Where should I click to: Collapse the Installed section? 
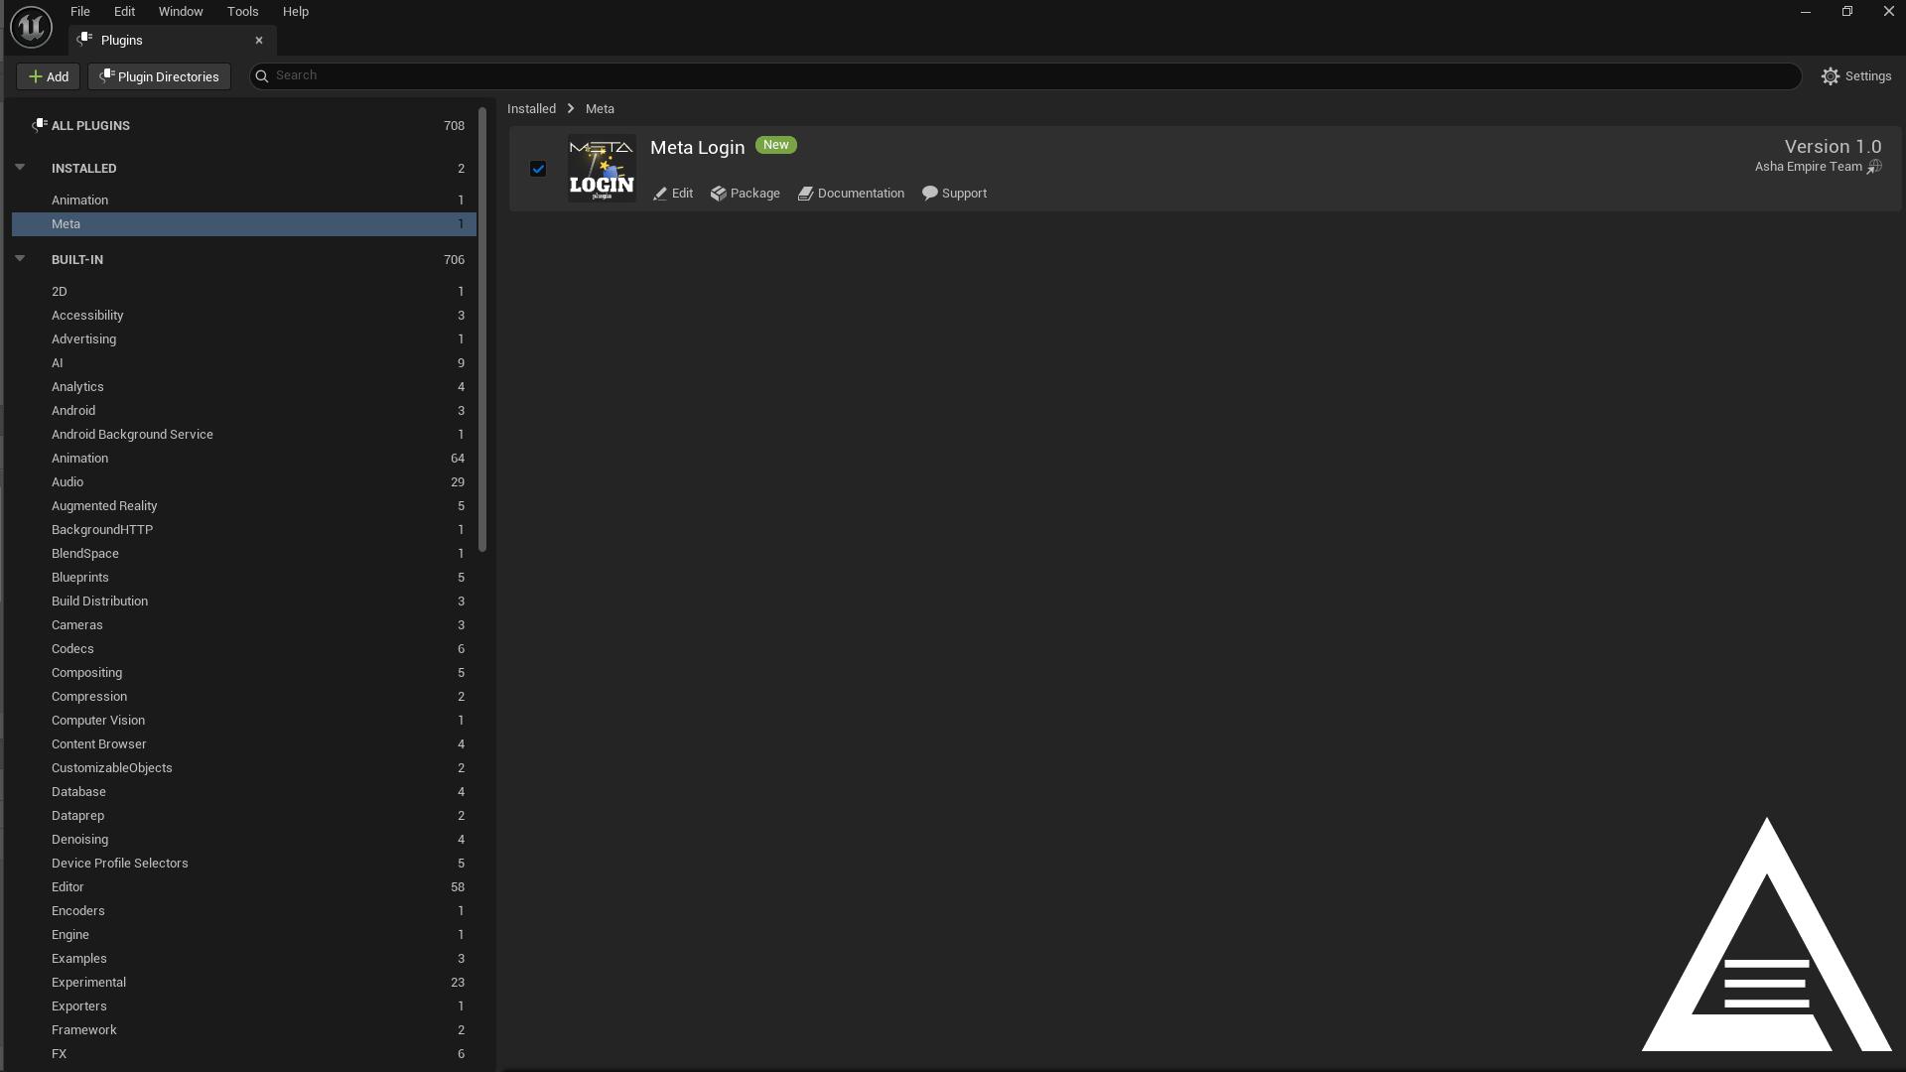(20, 167)
